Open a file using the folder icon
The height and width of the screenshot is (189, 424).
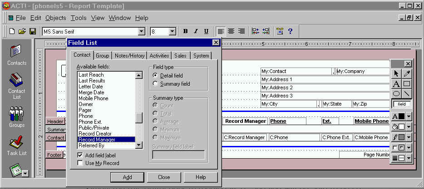tap(22, 31)
